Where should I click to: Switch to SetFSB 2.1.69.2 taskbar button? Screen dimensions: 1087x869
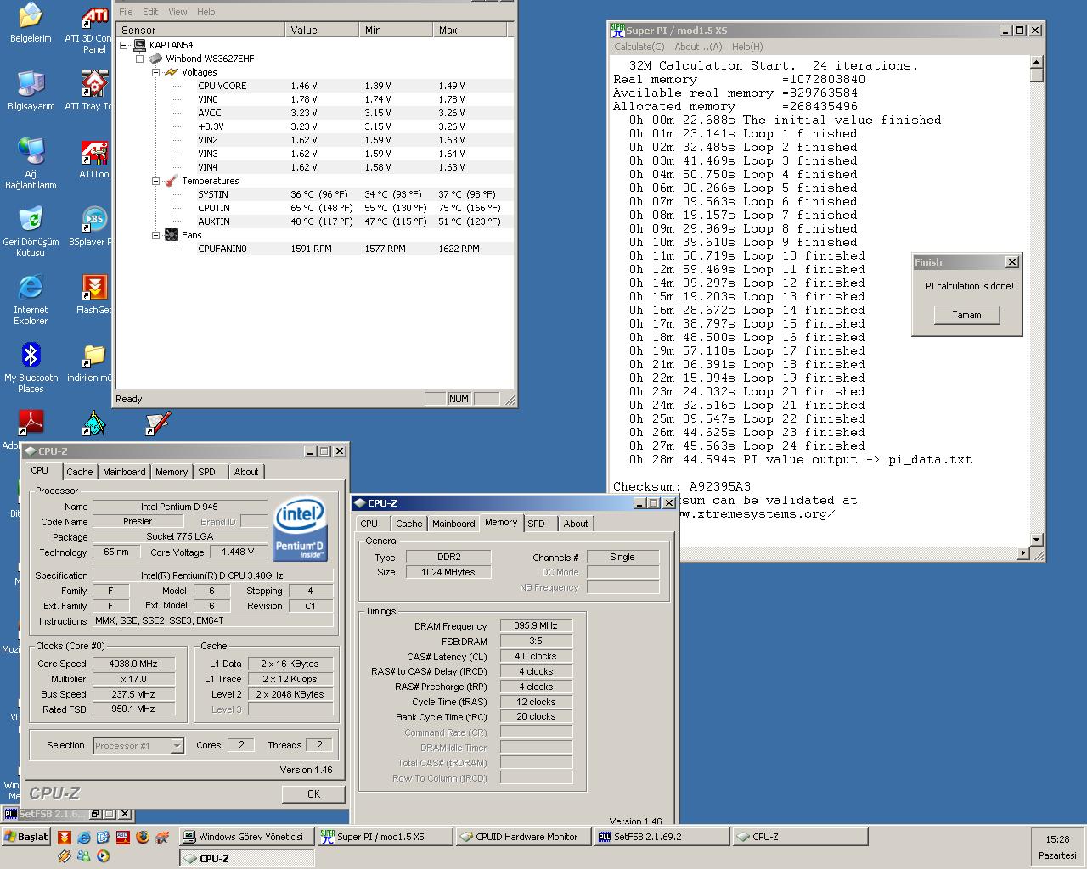661,837
